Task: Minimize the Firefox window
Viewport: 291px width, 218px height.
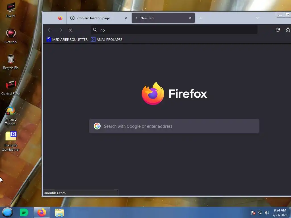Action: (280, 15)
